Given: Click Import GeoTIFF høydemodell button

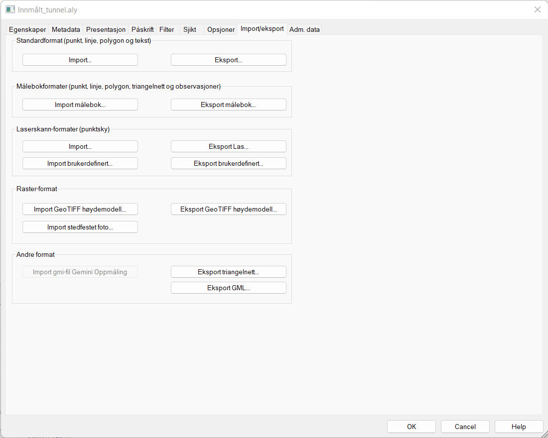Looking at the screenshot, I should (x=80, y=209).
